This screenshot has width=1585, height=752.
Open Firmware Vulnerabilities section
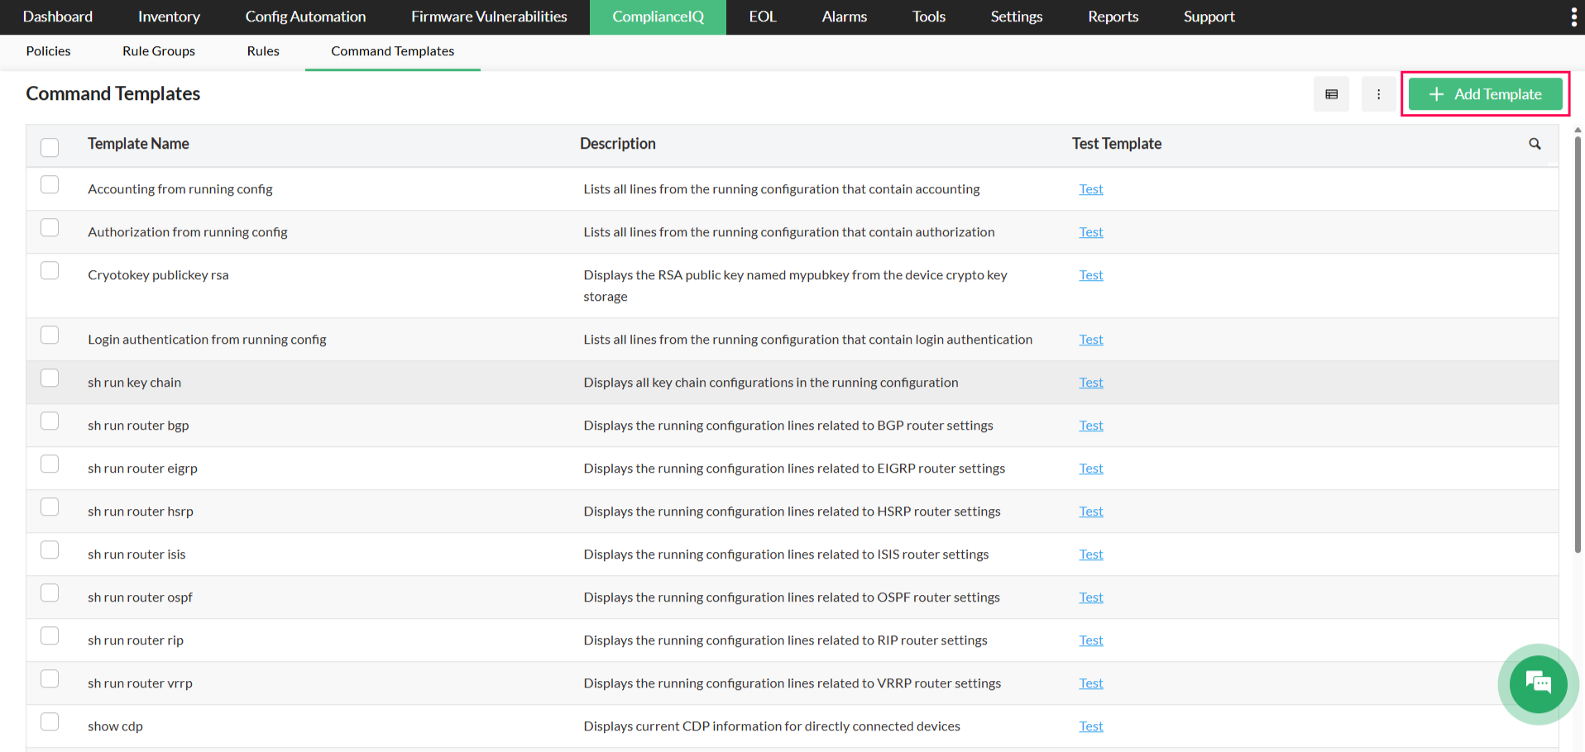pos(489,17)
